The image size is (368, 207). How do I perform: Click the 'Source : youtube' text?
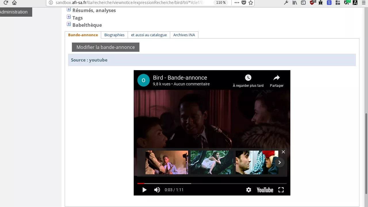coord(89,60)
